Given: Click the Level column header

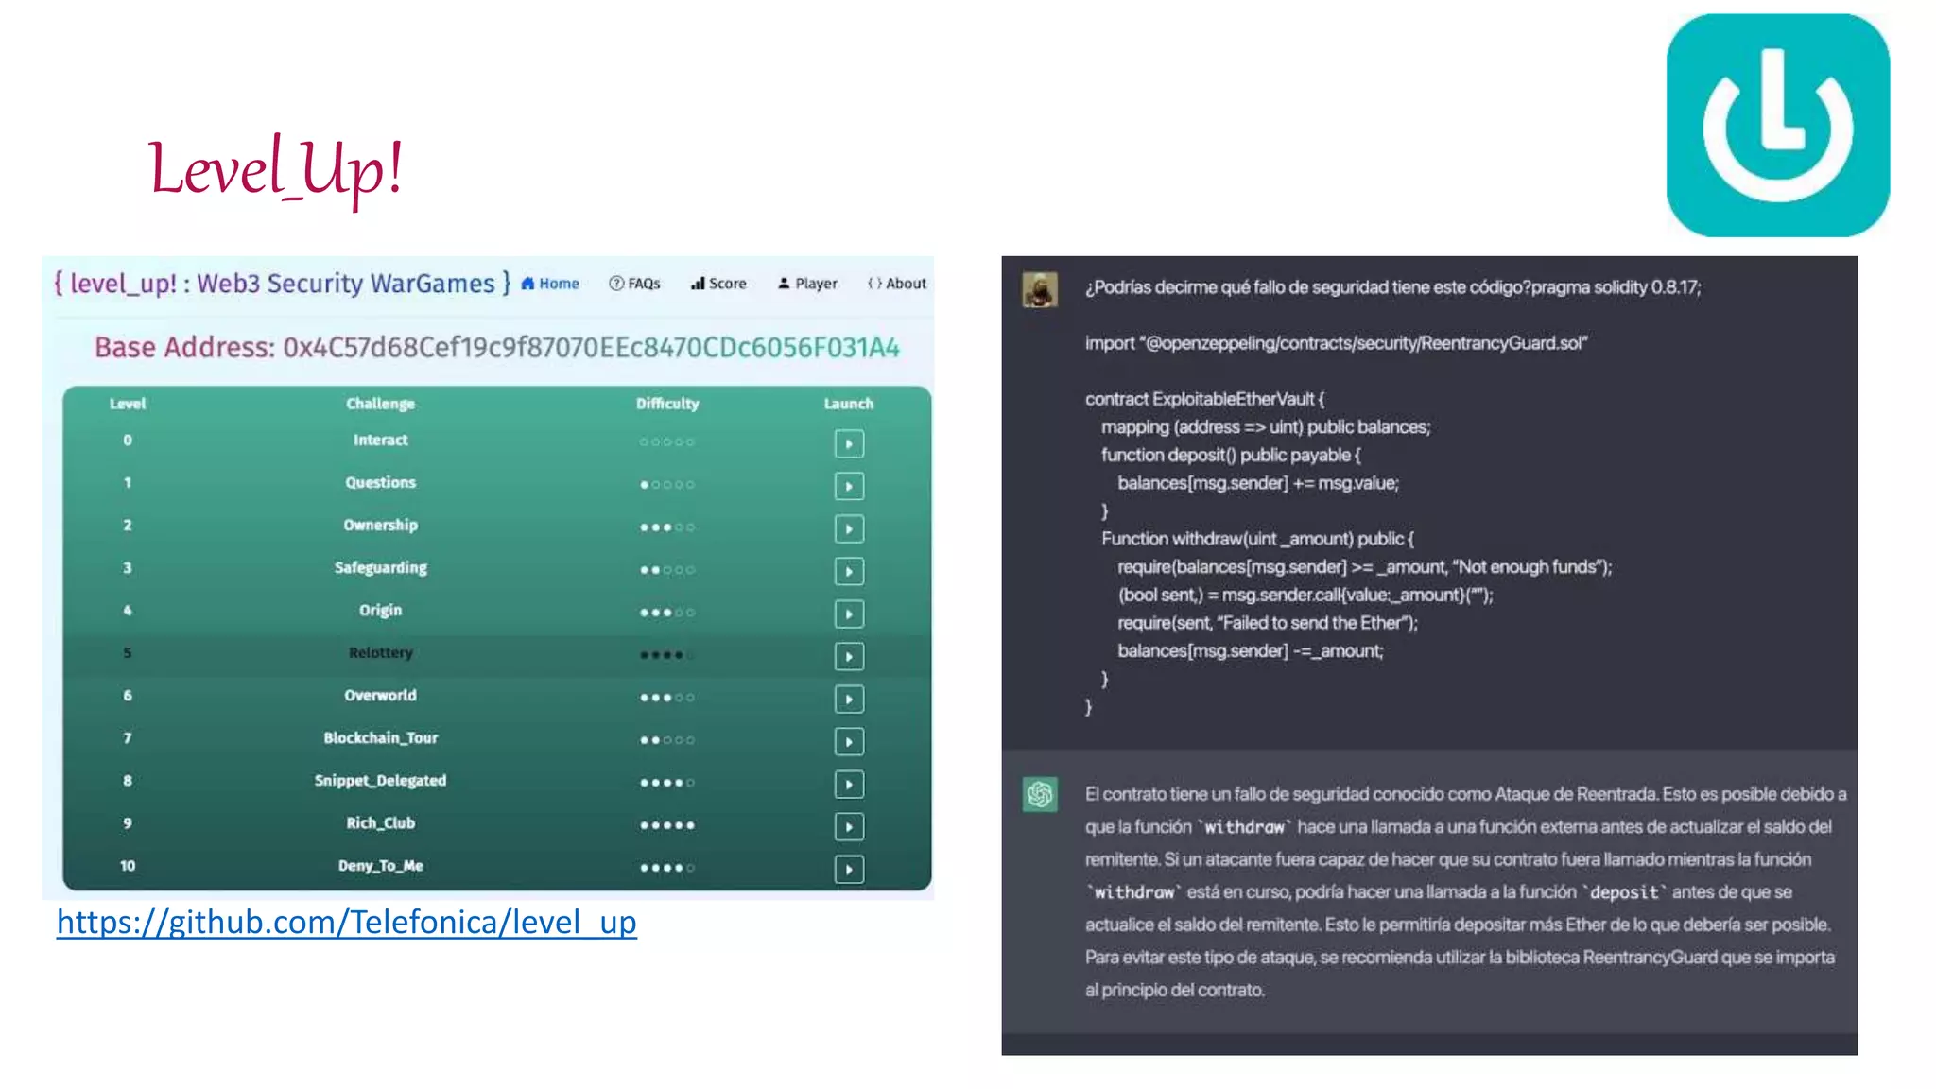Looking at the screenshot, I should (128, 404).
